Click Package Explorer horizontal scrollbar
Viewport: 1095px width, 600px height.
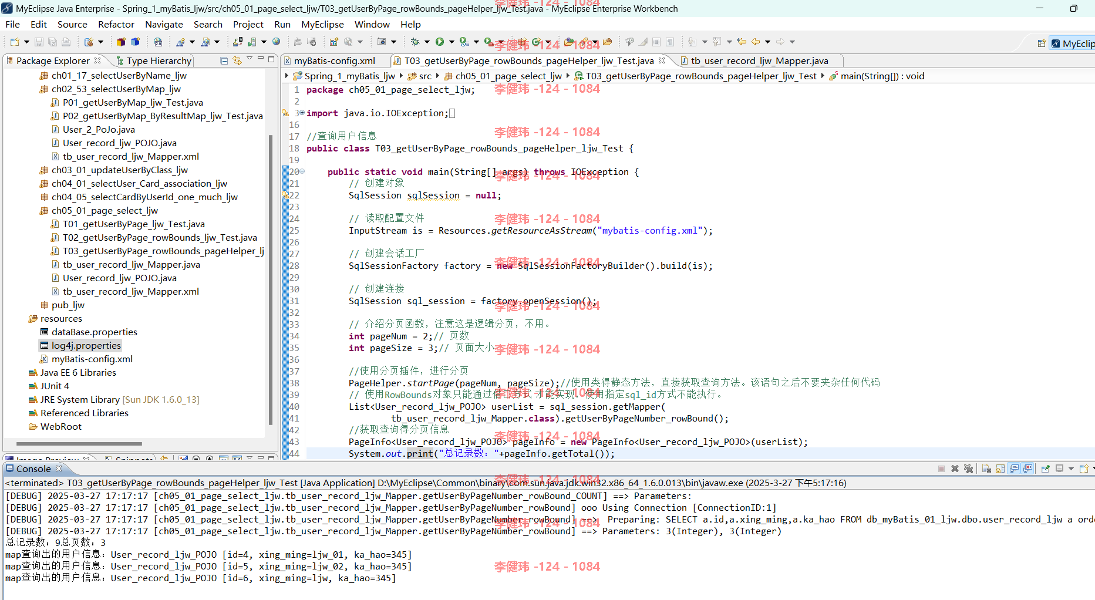point(79,443)
